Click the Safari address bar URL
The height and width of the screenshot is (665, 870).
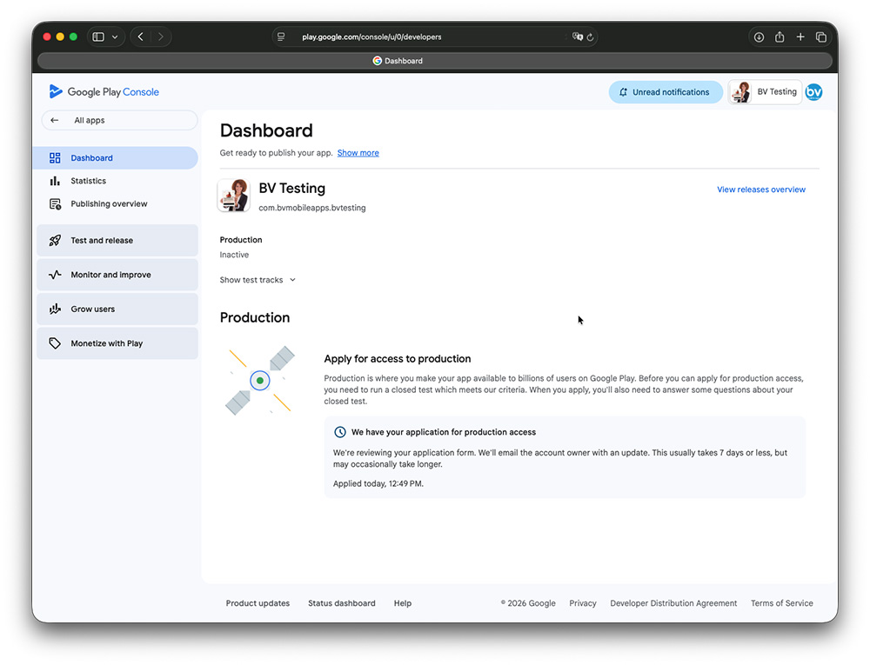[371, 37]
